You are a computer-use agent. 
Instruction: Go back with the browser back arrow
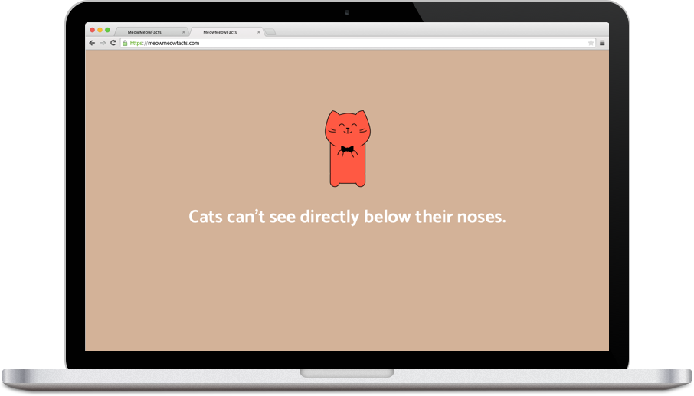pos(92,43)
